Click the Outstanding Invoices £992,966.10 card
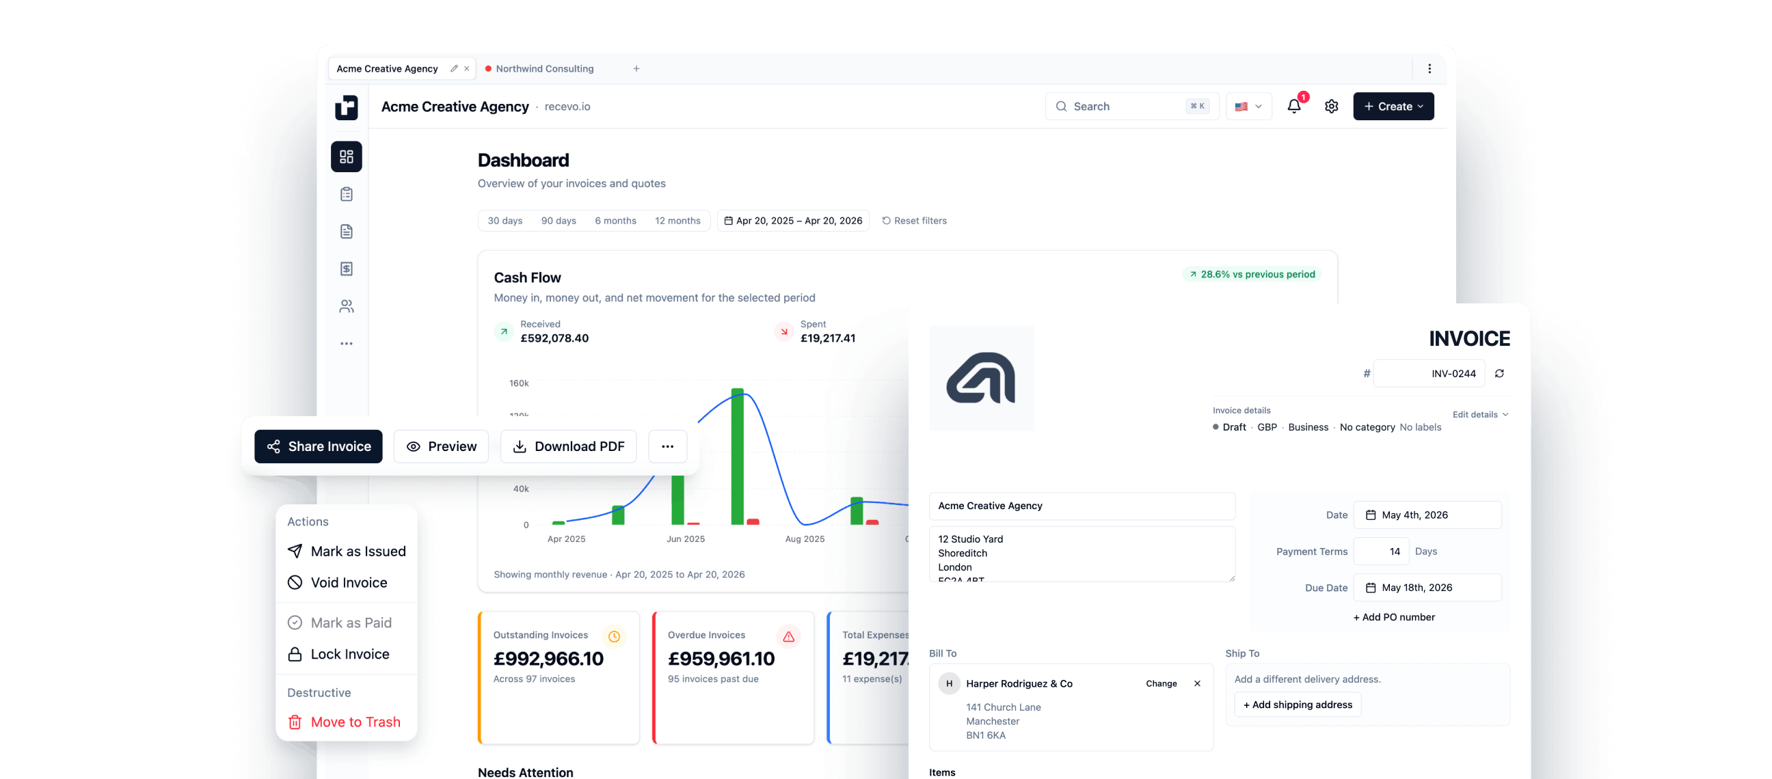This screenshot has width=1772, height=779. point(559,677)
